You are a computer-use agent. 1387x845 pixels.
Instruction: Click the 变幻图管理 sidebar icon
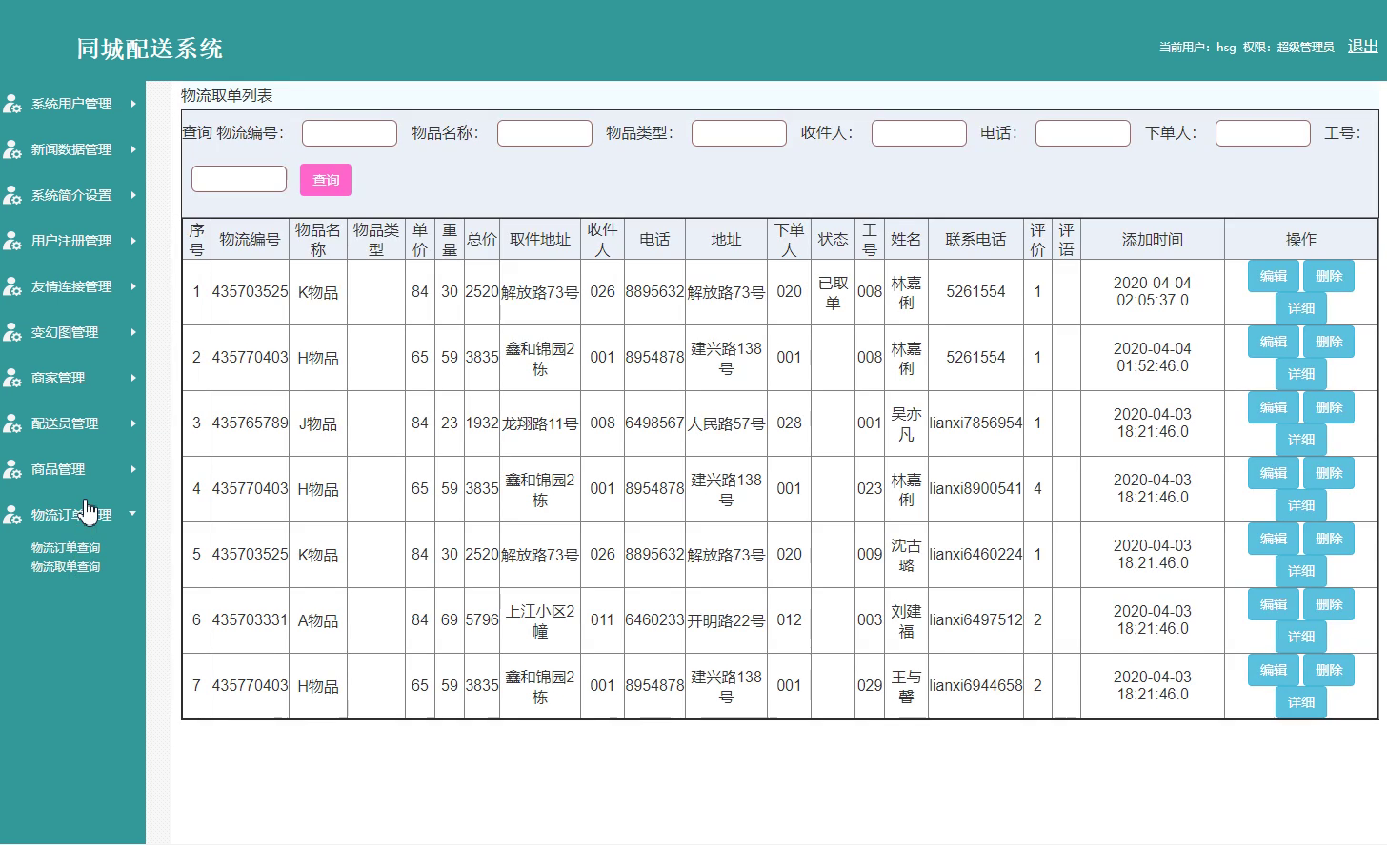point(12,332)
